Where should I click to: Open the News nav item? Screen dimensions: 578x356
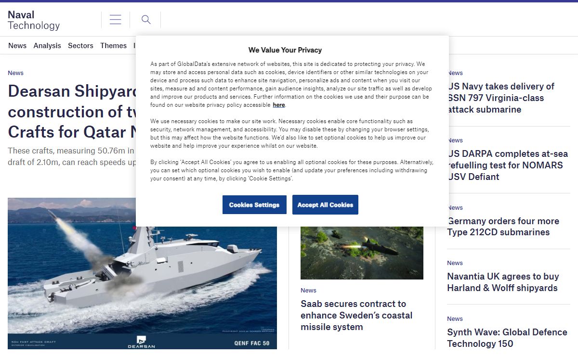(x=17, y=46)
